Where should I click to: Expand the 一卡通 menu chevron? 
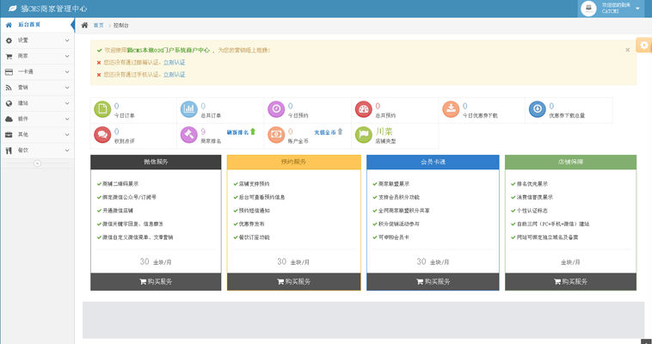[x=67, y=72]
